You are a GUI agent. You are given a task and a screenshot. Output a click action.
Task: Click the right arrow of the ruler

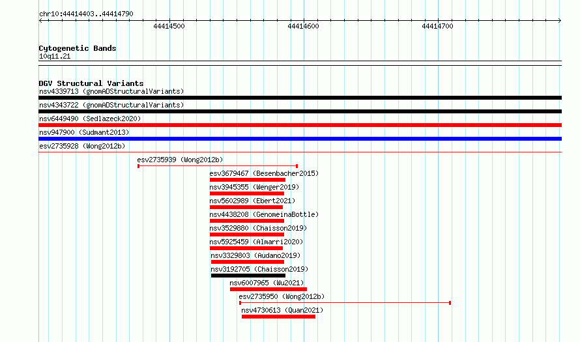coord(560,21)
